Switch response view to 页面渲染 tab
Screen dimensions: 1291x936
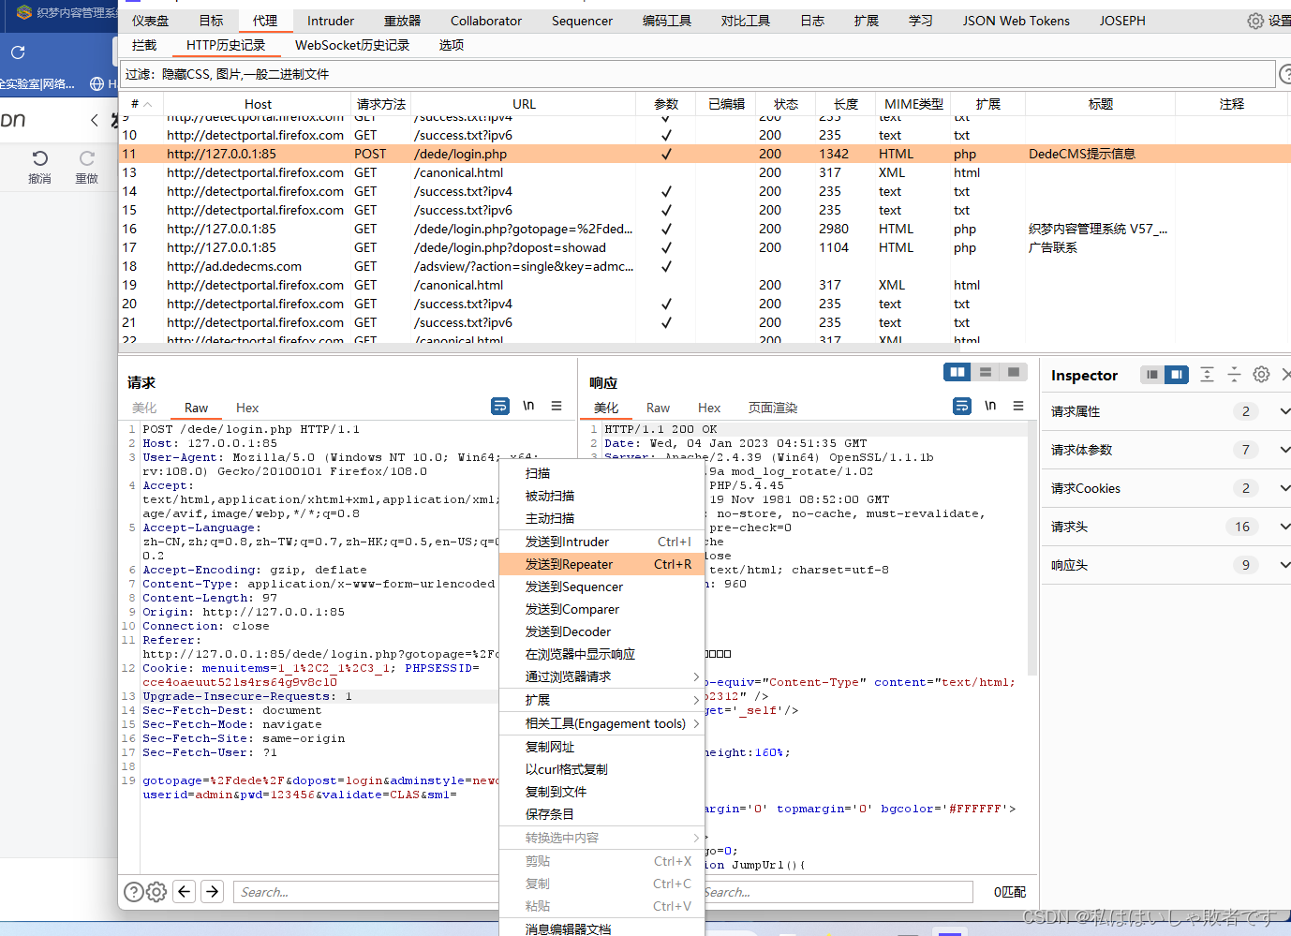coord(773,408)
